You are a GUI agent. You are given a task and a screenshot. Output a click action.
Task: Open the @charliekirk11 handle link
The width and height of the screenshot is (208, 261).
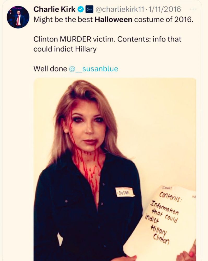pyautogui.click(x=119, y=9)
